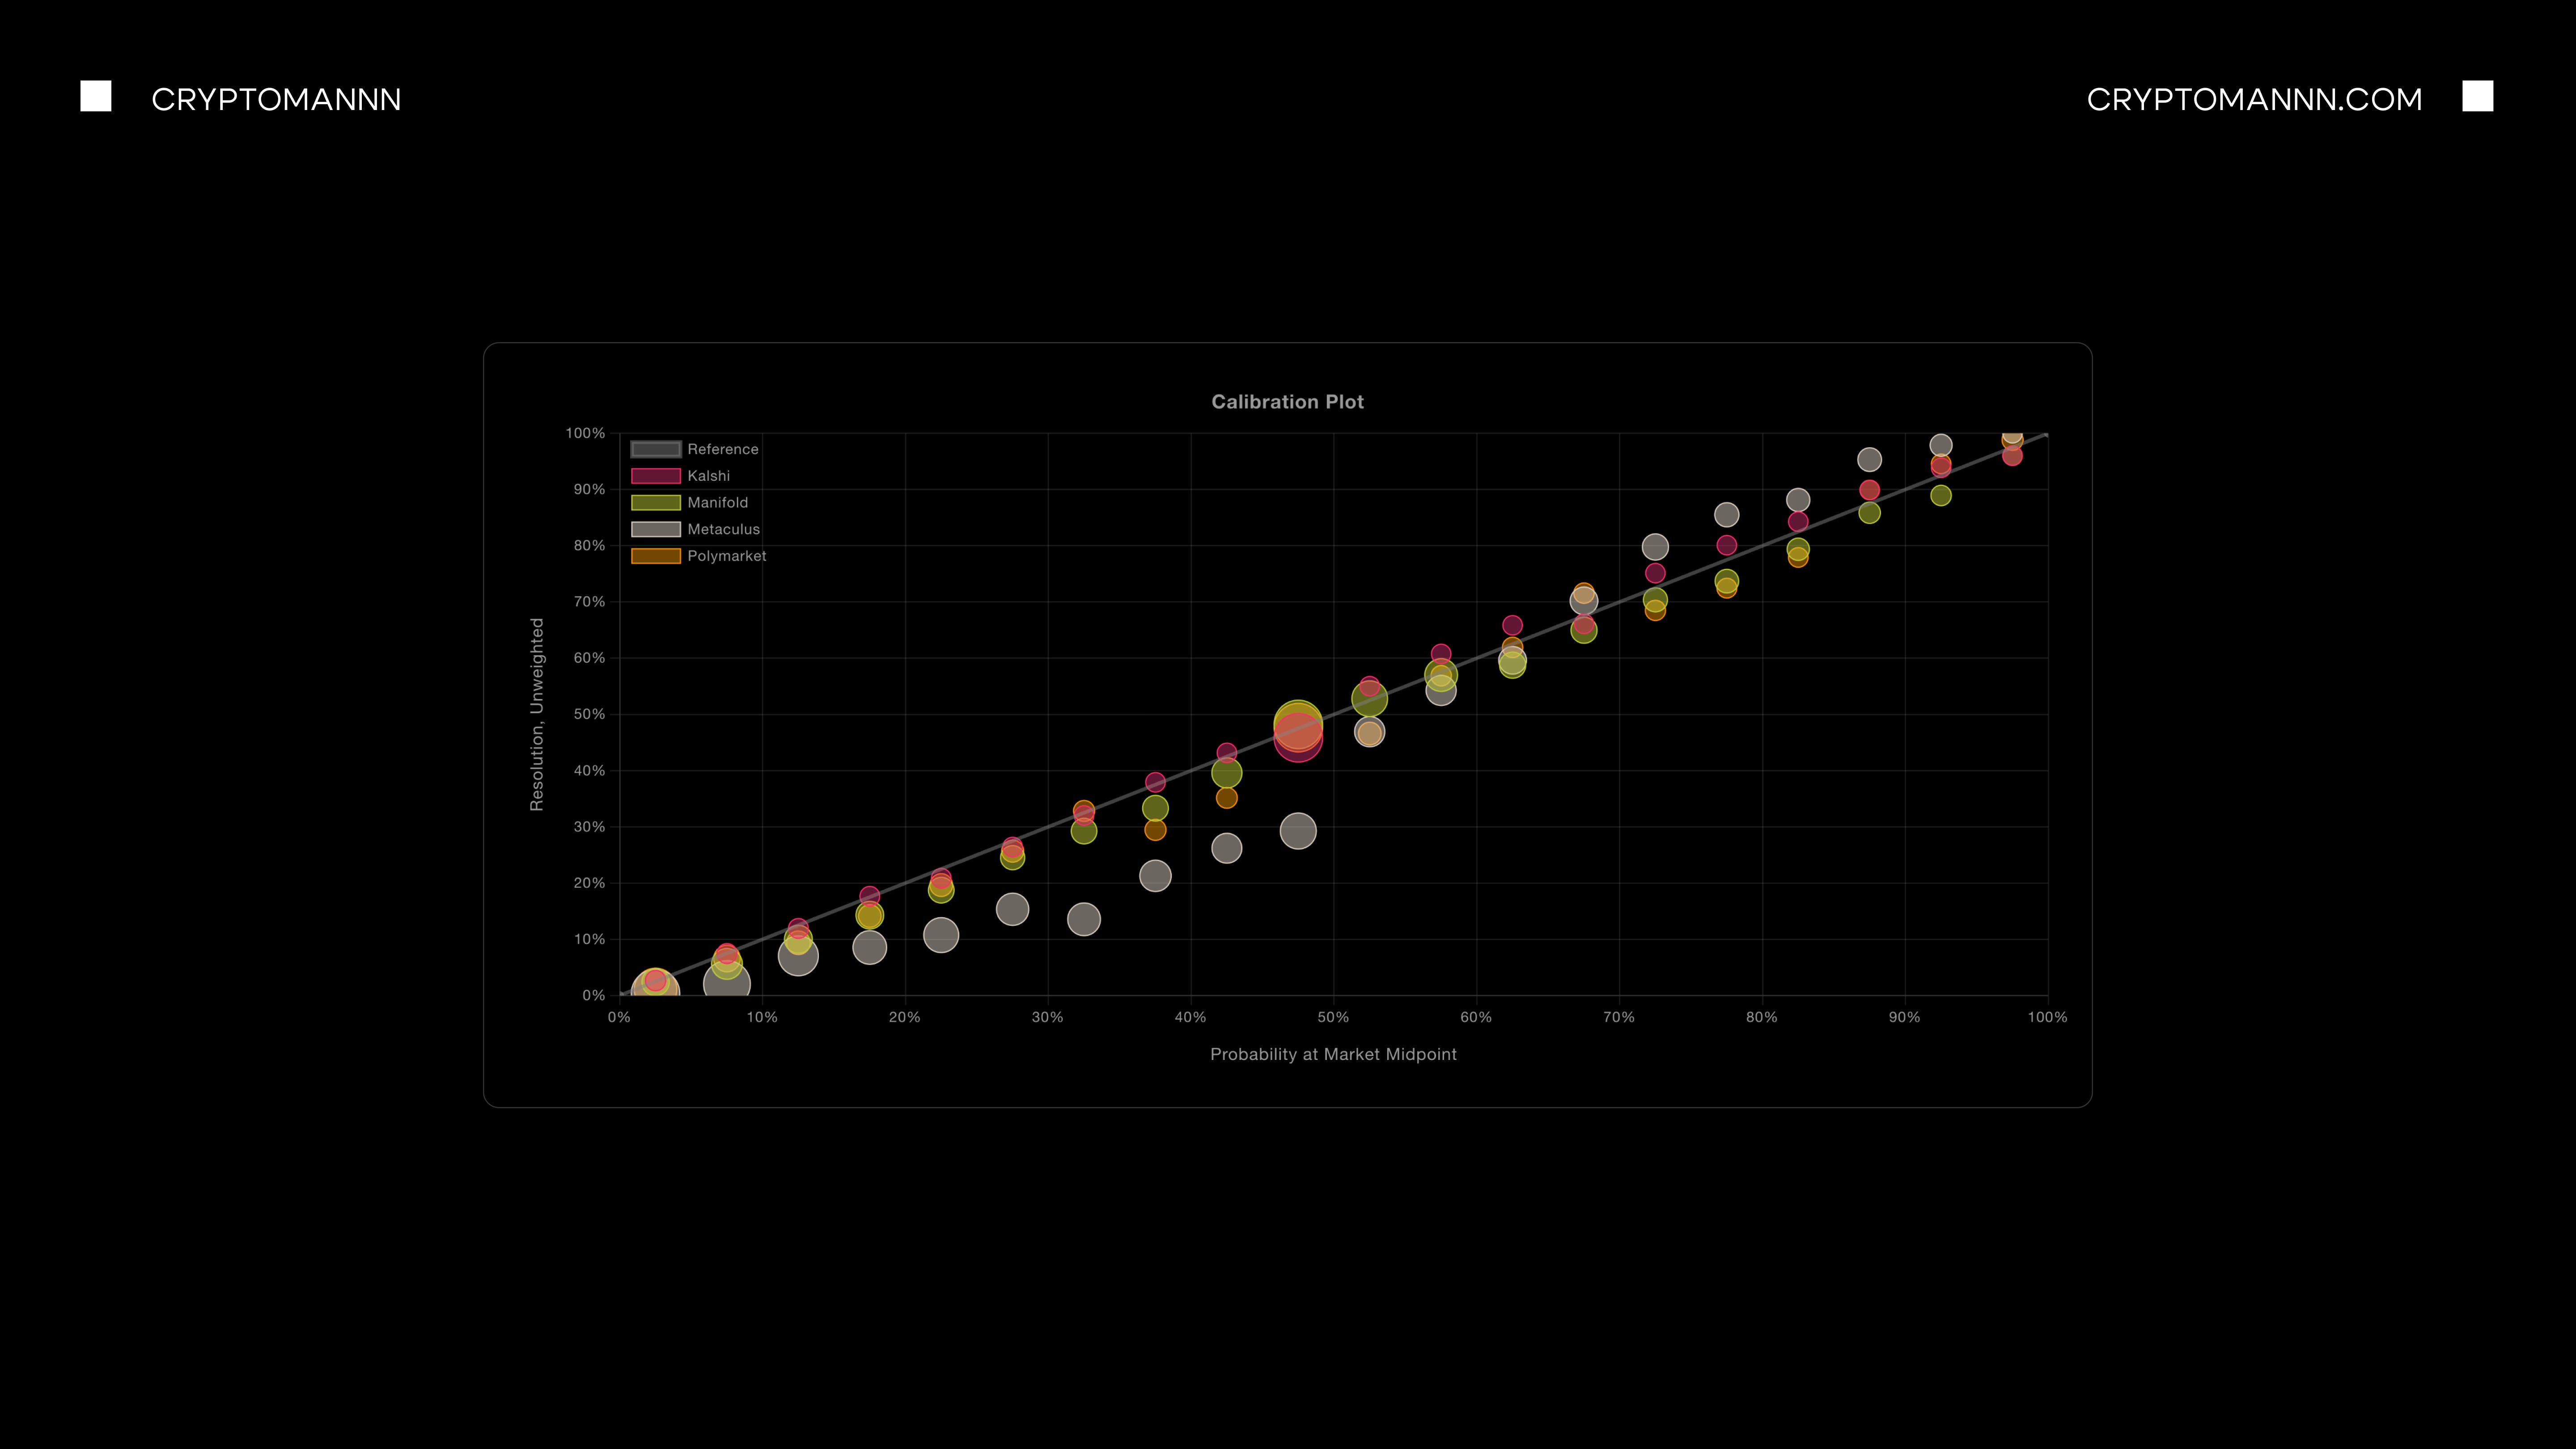Click the white square beside CRYPTOMANNN.COM
Image resolution: width=2576 pixels, height=1449 pixels.
(2477, 96)
